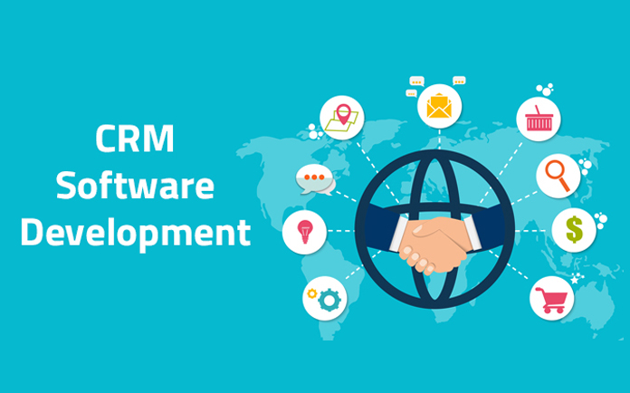Click white bubbles above the shopping basket
Image resolution: width=630 pixels, height=393 pixels.
(544, 89)
